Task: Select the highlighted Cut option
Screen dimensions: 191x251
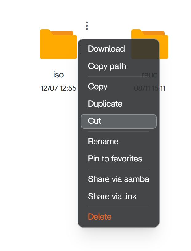Action: coord(118,121)
